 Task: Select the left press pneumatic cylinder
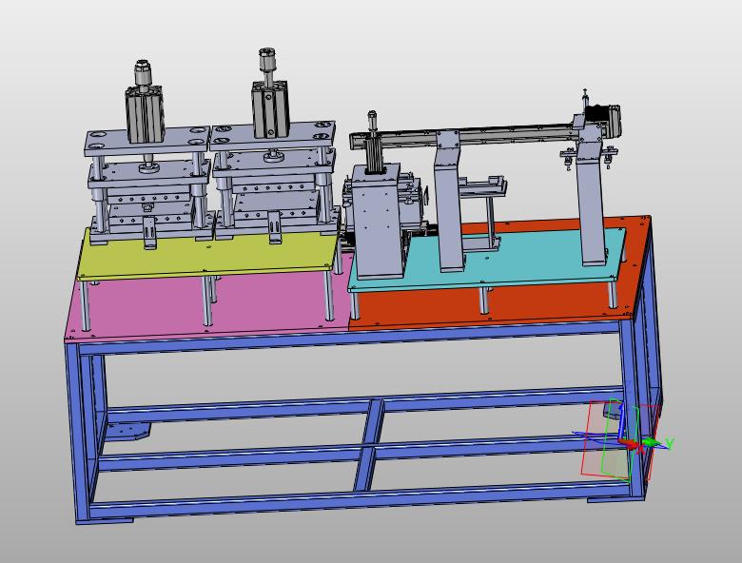145,114
